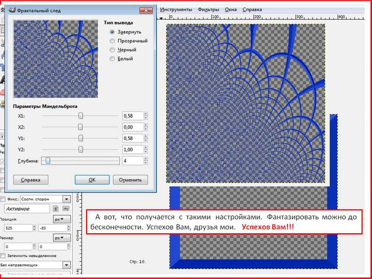Image resolution: width=372 pixels, height=279 pixels.
Task: Click the Активное text field
Action: tap(27, 209)
